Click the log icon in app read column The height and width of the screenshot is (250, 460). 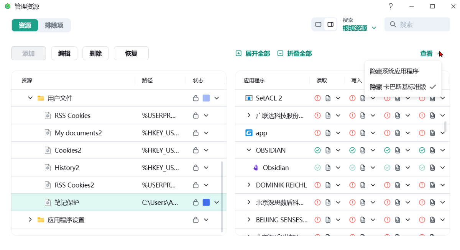328,133
